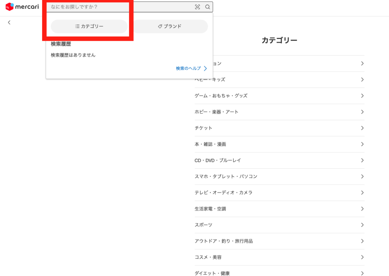
Task: Open the スポーツ category
Action: click(279, 225)
